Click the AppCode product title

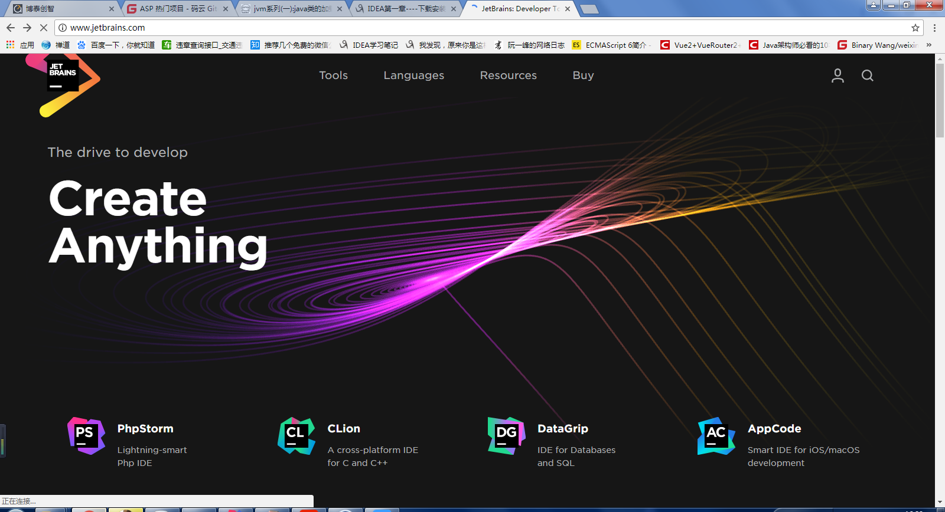[774, 429]
